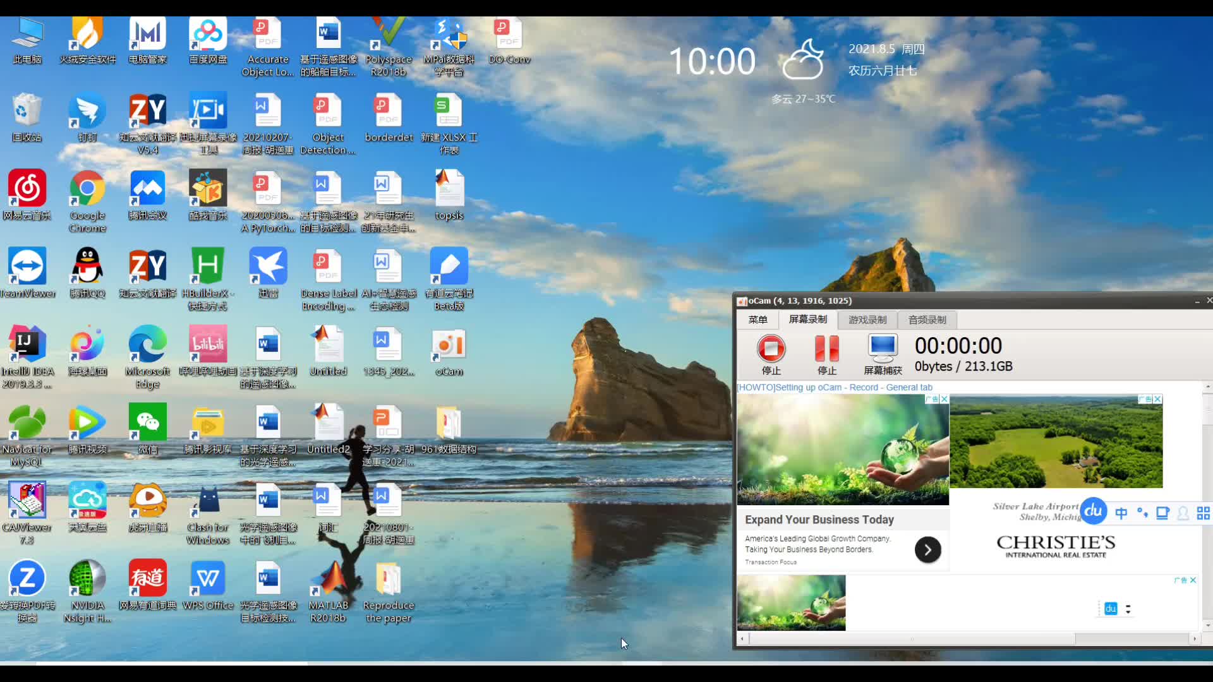Select the TeamViewer shortcut
This screenshot has width=1213, height=682.
point(27,273)
